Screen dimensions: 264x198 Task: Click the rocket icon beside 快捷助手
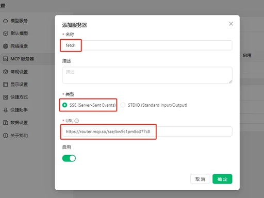coord(6,110)
